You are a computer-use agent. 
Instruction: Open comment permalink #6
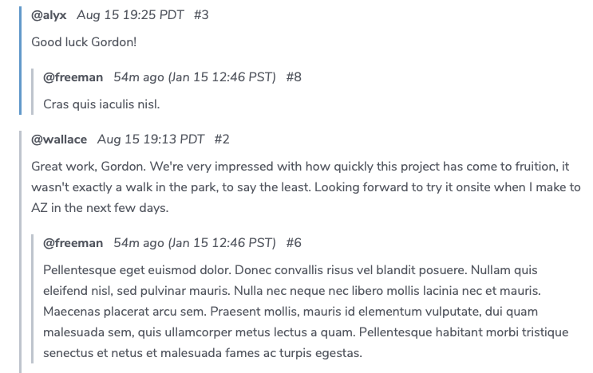point(294,243)
